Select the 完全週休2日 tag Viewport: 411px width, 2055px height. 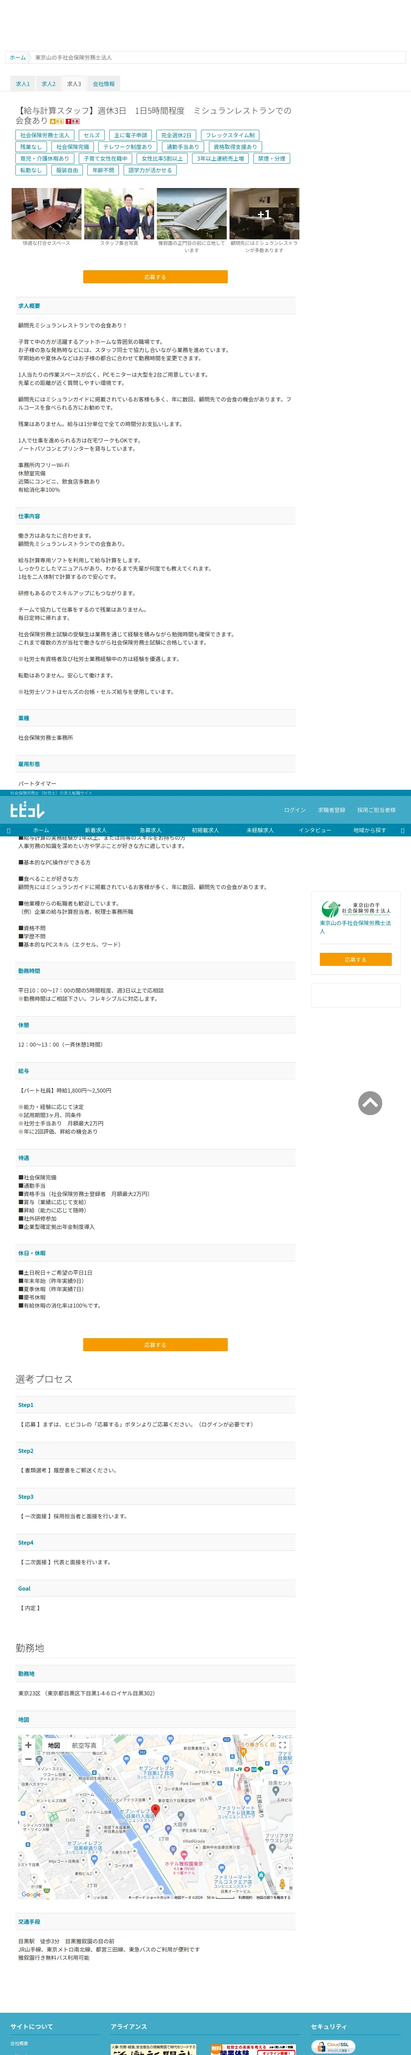point(176,136)
